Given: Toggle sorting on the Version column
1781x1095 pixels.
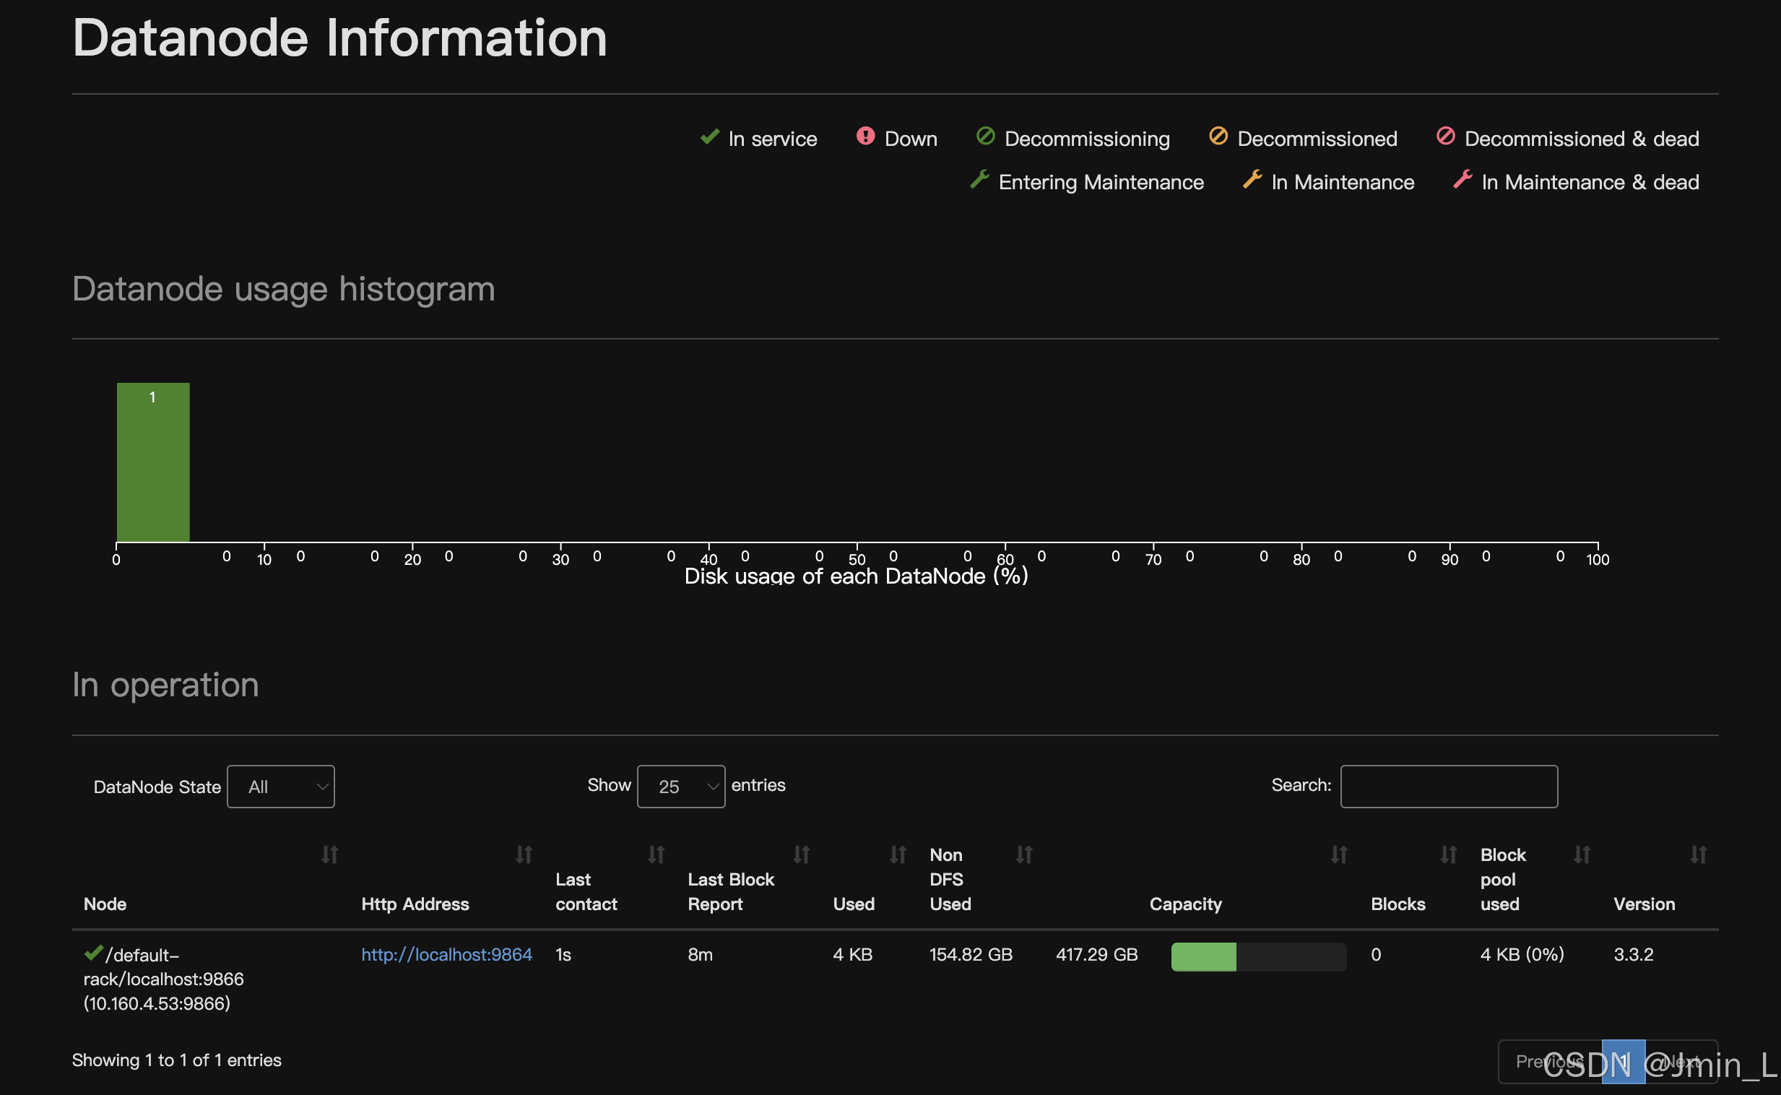Looking at the screenshot, I should (1699, 855).
